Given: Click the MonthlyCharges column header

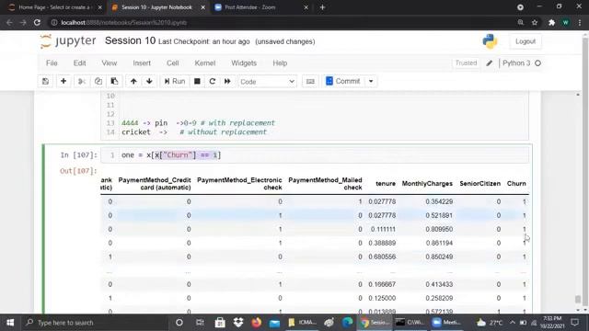Looking at the screenshot, I should (427, 184).
